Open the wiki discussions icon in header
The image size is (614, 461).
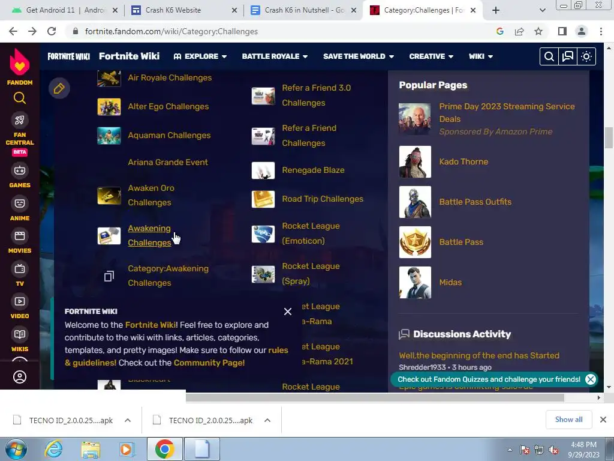click(x=568, y=56)
